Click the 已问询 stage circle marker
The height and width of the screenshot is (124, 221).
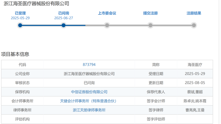(x=64, y=25)
